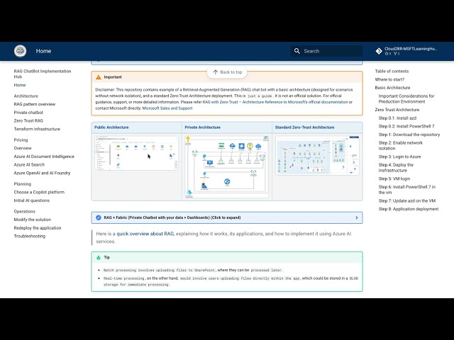Jump to Step 0.2: Install PowerShell 7

tap(406, 126)
